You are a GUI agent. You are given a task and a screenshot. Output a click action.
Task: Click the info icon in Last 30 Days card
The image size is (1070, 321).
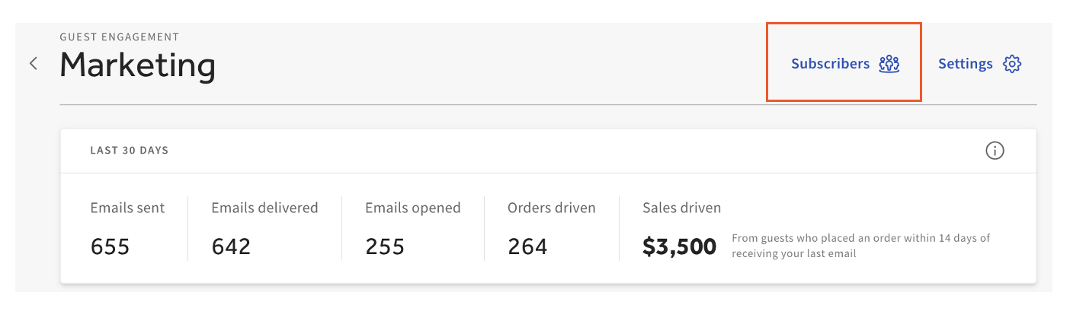coord(995,151)
